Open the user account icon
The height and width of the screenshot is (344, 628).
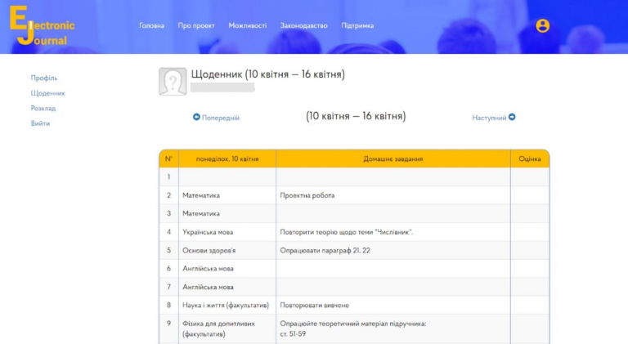(x=542, y=26)
